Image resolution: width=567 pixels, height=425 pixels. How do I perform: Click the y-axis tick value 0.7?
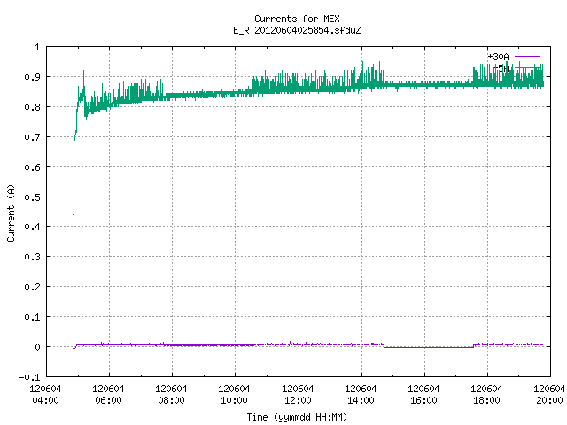pyautogui.click(x=32, y=137)
